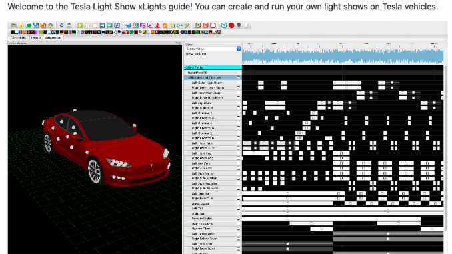Switch to the Controllers tab
This screenshot has height=254, width=452.
coord(18,38)
